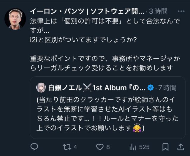Open the 白銀ノエル quoted avatar thumbnail
The image size is (190, 156).
pos(41,88)
